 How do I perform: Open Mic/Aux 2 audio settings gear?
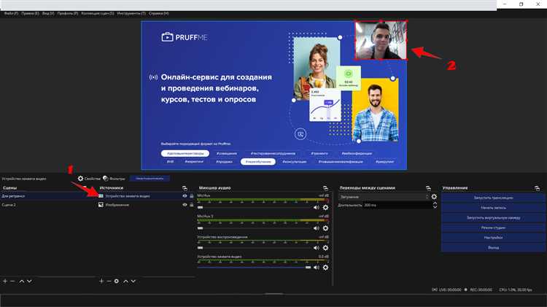325,228
